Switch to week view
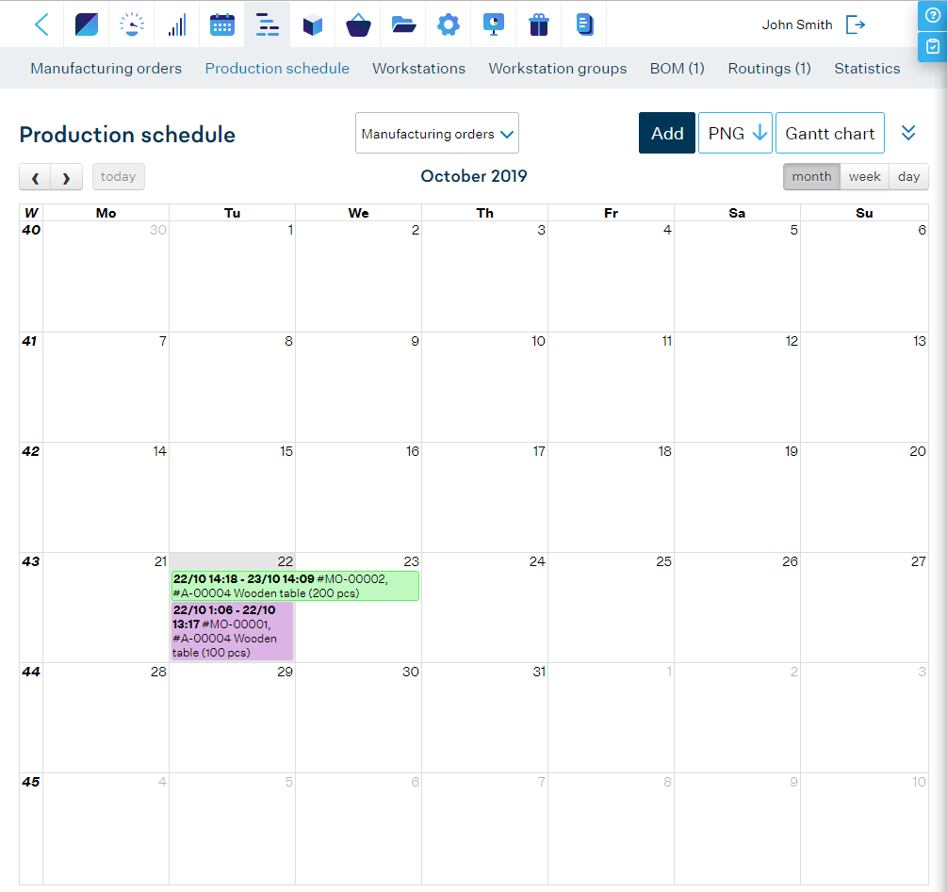 (x=864, y=177)
